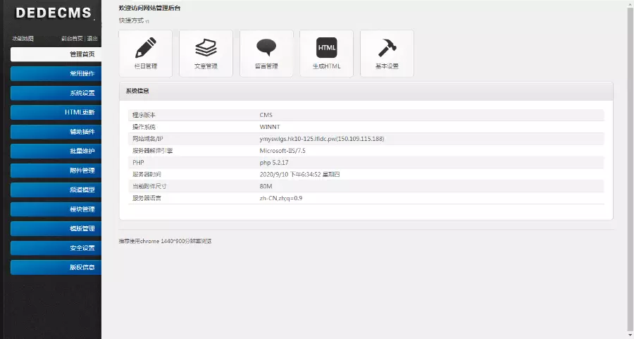Expand the 常用操作 sidebar menu

coord(56,74)
